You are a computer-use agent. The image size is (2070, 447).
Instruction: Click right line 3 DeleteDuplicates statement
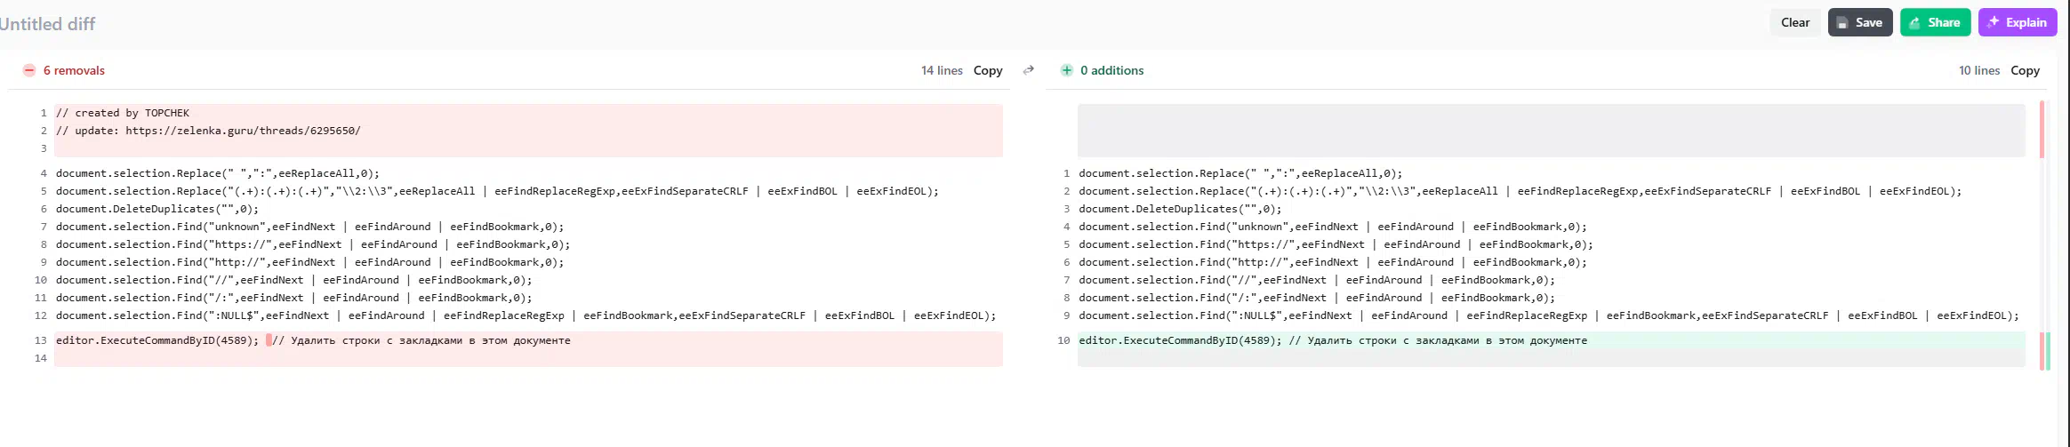[x=1180, y=209]
